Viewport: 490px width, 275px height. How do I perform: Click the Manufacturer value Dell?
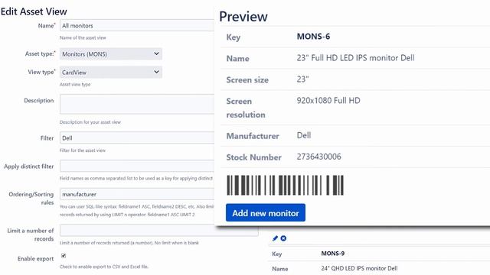tap(303, 135)
